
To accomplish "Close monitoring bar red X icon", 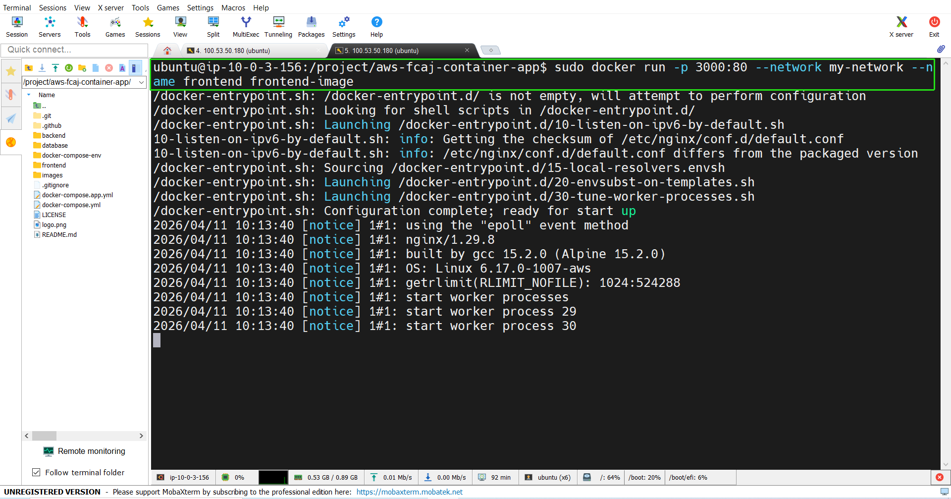I will click(x=940, y=477).
